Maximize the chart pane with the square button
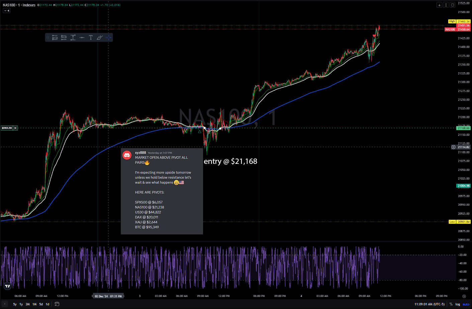472x309 pixels. click(x=453, y=5)
